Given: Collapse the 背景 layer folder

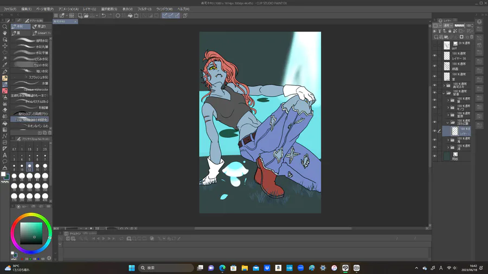Looking at the screenshot, I should (444, 93).
